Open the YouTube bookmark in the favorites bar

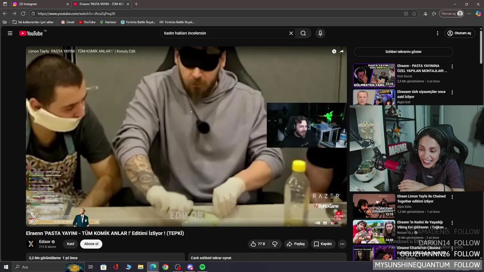(87, 22)
